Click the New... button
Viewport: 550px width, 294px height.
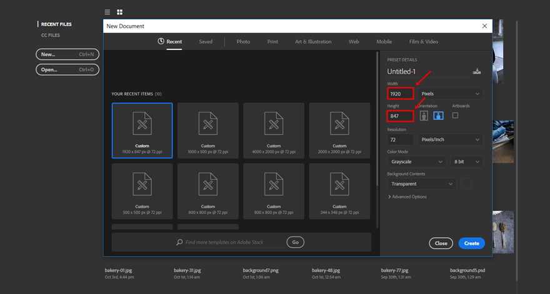(67, 54)
